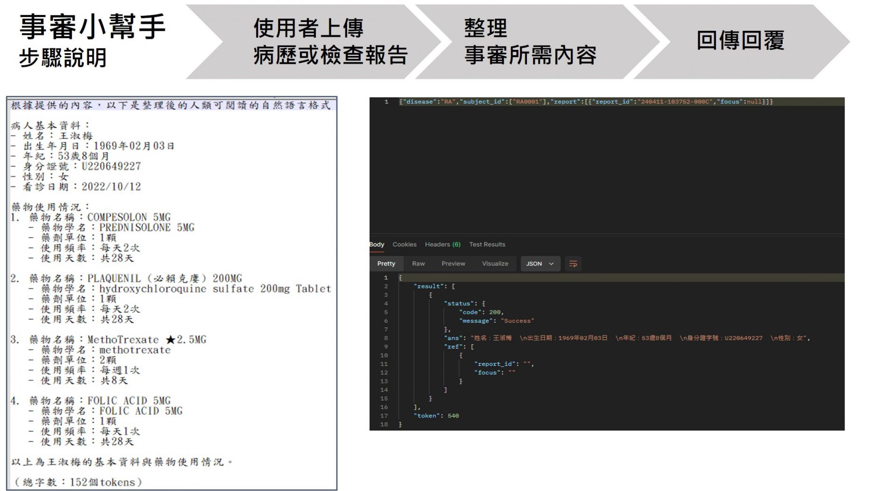Image resolution: width=896 pixels, height=491 pixels.
Task: Click the PREDNISOLONE 5MG line
Action: tap(112, 227)
